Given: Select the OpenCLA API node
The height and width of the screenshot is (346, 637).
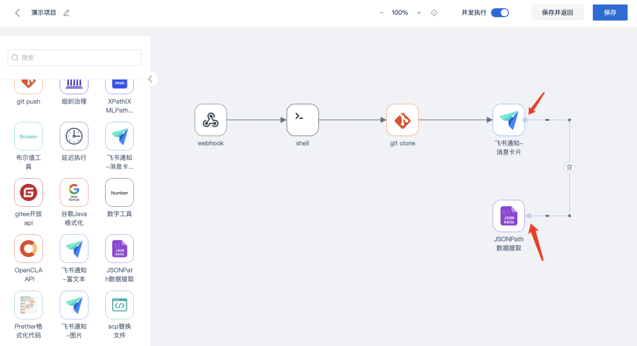Looking at the screenshot, I should 28,249.
